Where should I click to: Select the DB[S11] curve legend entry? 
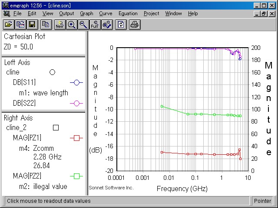24,82
